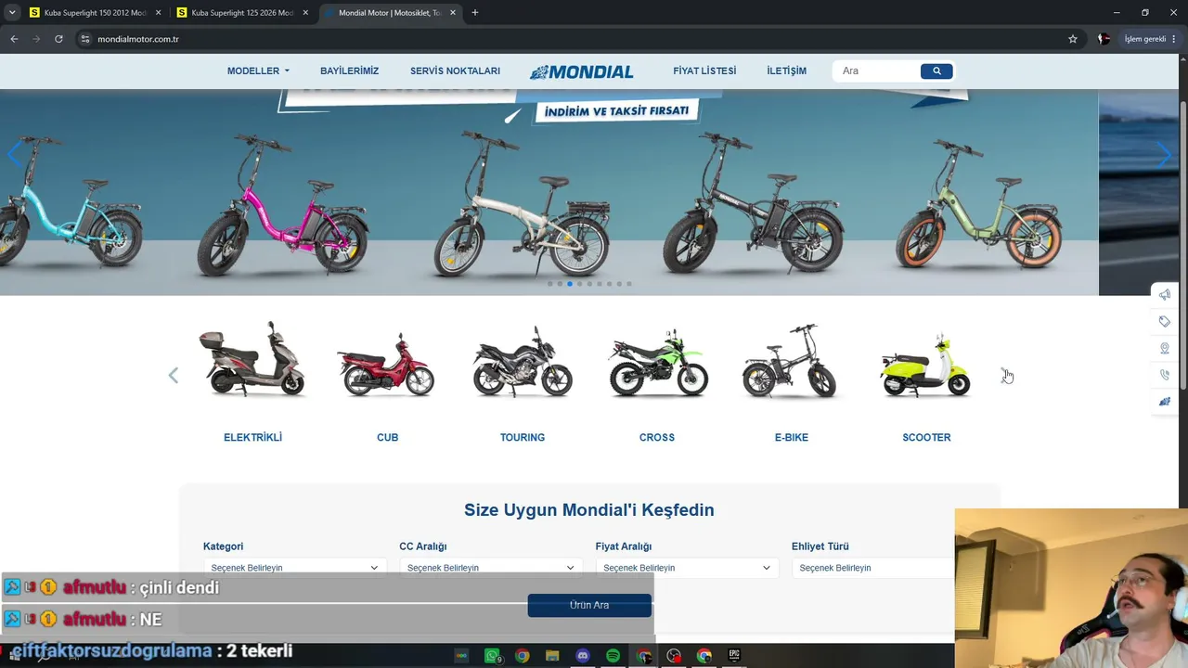Viewport: 1188px width, 668px height.
Task: Click the green cross motorcycle image
Action: coord(657,361)
